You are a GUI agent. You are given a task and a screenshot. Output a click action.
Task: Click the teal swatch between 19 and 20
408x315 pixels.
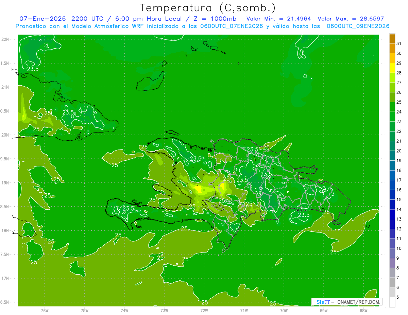coord(392,156)
